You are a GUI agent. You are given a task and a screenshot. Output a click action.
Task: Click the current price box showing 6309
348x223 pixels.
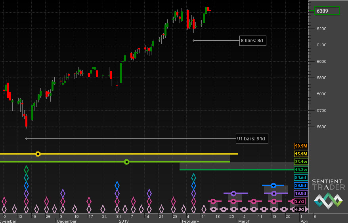[327, 11]
